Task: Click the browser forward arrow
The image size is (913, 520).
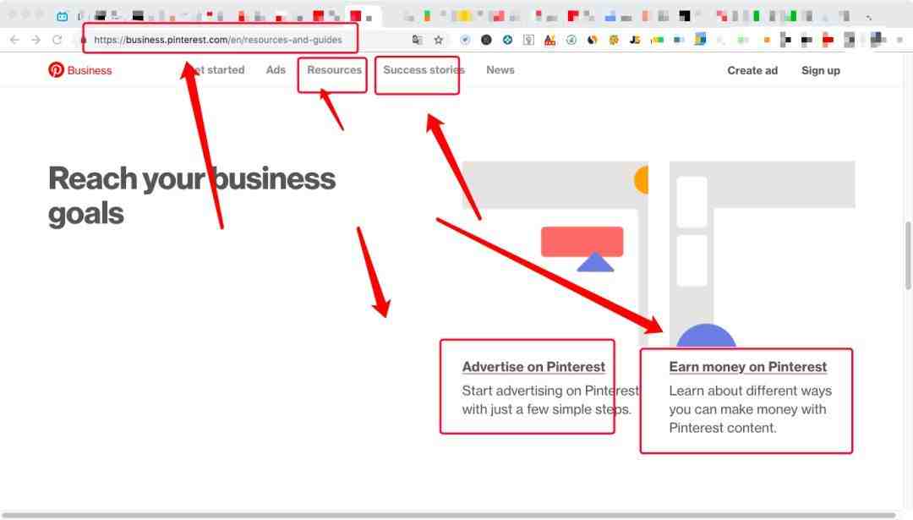Action: (x=36, y=40)
